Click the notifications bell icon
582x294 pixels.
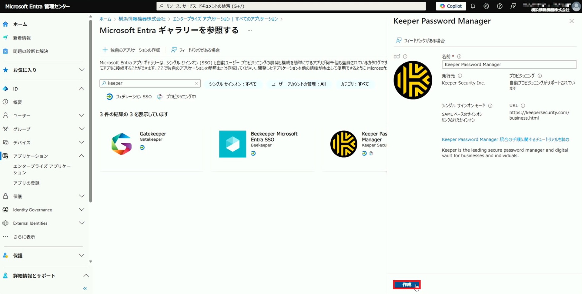[473, 6]
